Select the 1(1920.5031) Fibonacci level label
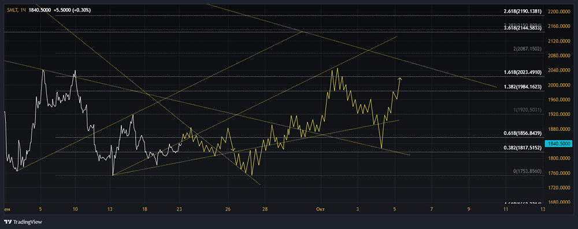 coord(527,110)
